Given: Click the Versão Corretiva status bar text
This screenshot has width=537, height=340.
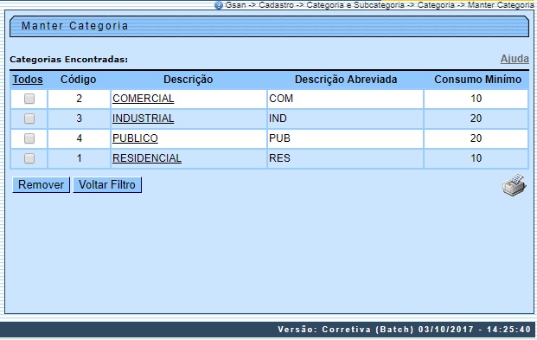Looking at the screenshot, I should pos(404,330).
